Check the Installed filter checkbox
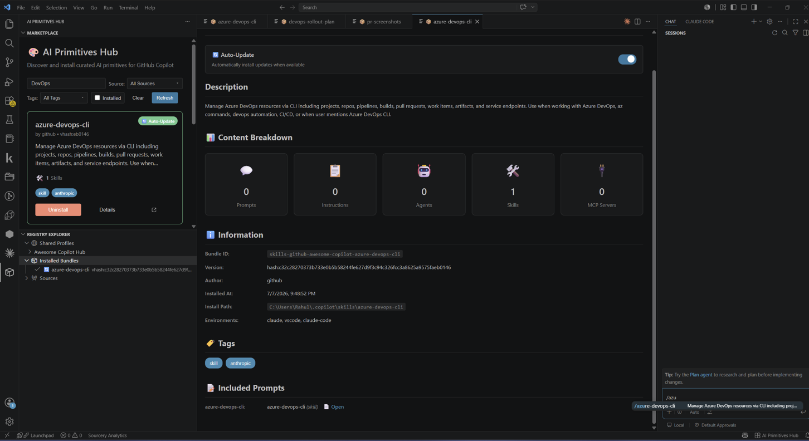 pyautogui.click(x=98, y=98)
